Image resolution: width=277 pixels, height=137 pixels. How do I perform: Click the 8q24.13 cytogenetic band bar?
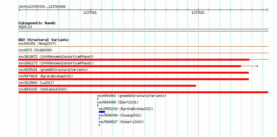pyautogui.click(x=143, y=30)
